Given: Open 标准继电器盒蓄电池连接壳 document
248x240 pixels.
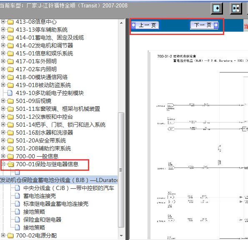Looking at the screenshot, I should [56, 204].
